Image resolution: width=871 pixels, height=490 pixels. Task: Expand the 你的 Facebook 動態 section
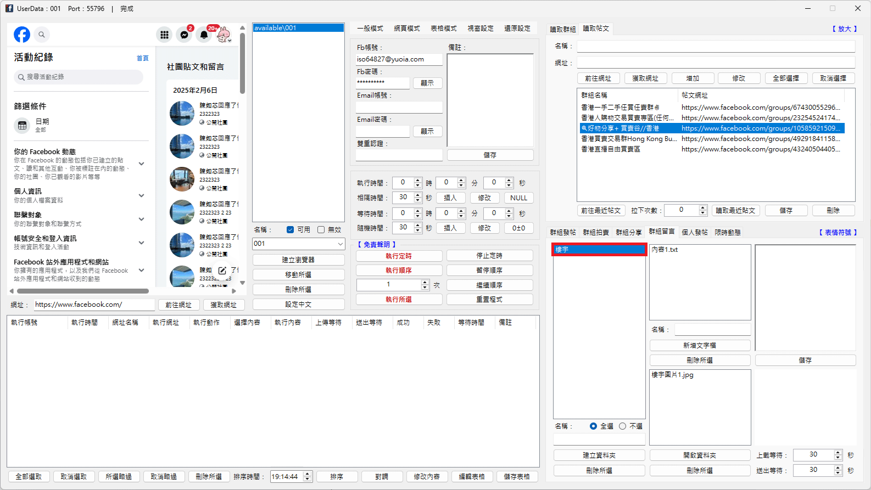tap(141, 164)
